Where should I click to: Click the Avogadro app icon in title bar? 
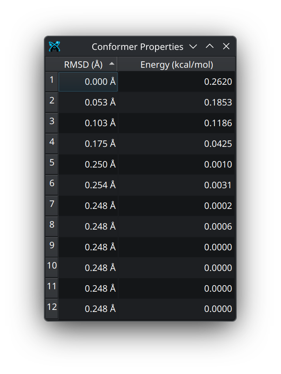coord(54,47)
